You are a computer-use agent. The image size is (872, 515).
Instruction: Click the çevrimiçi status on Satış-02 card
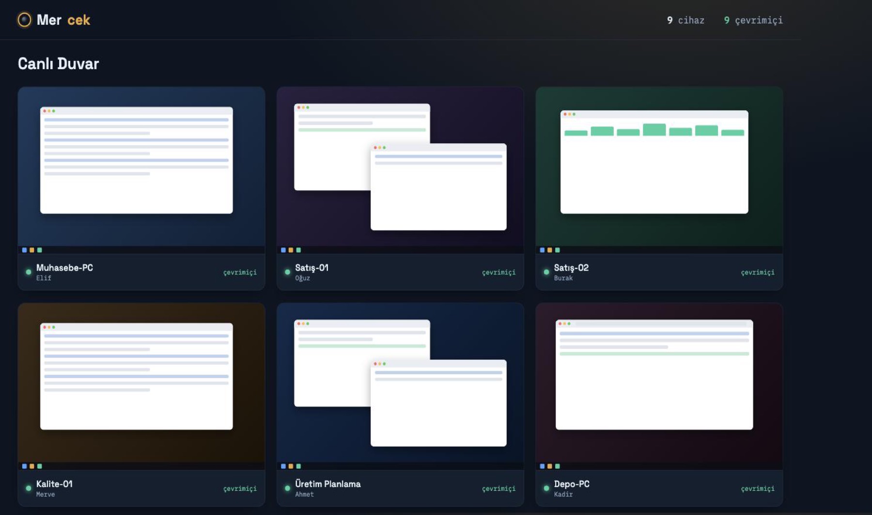[758, 273]
